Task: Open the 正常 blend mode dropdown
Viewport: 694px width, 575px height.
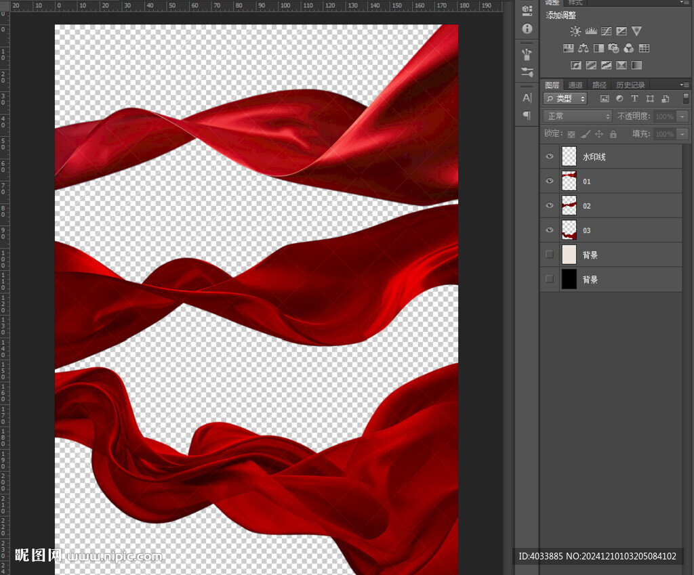Action: tap(578, 116)
